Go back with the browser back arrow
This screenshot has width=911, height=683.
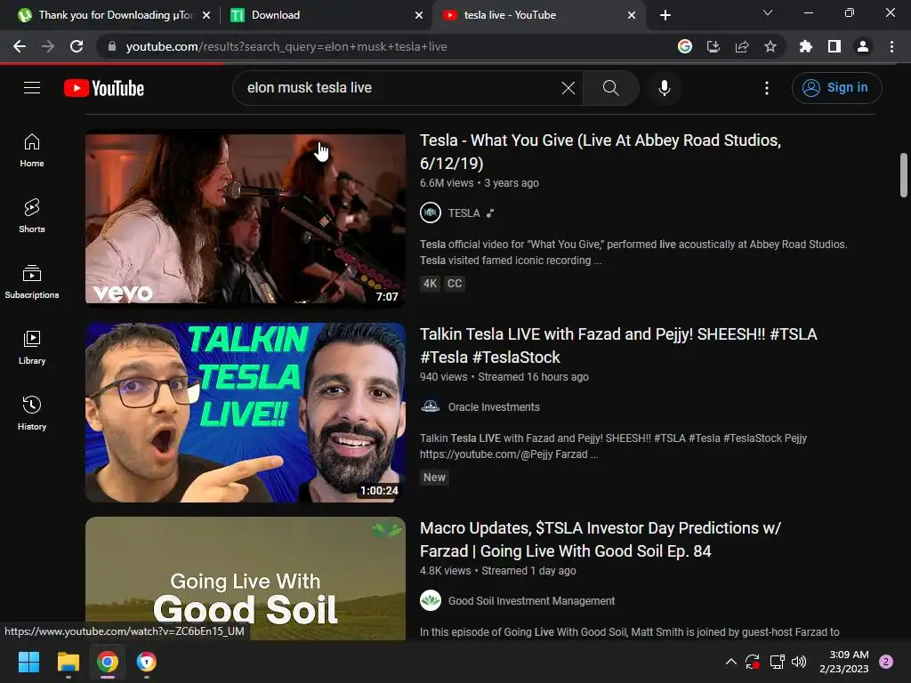pos(20,46)
